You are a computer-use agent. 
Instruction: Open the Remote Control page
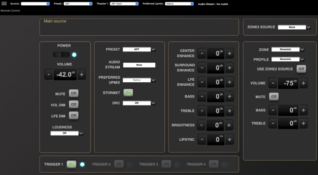pos(10,11)
